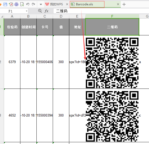
Task: Select column D header
Action: tap(61, 17)
